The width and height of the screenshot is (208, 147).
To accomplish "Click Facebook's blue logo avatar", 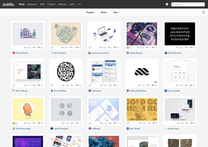I will 90,91.
